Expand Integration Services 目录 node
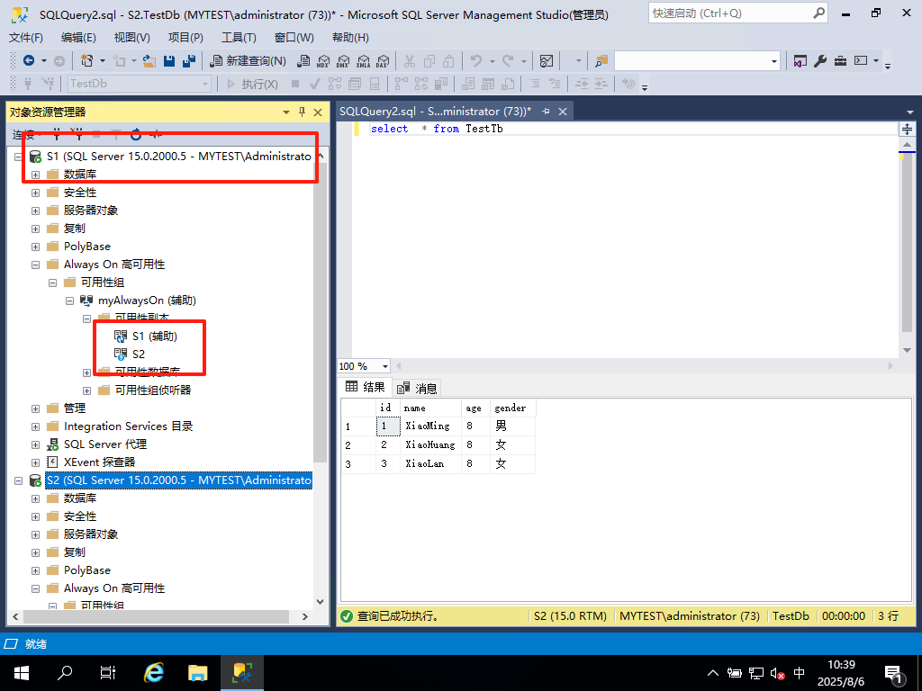922x691 pixels. [x=35, y=426]
